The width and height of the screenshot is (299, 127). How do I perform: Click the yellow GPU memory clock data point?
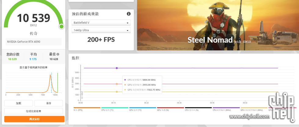tap(117, 92)
